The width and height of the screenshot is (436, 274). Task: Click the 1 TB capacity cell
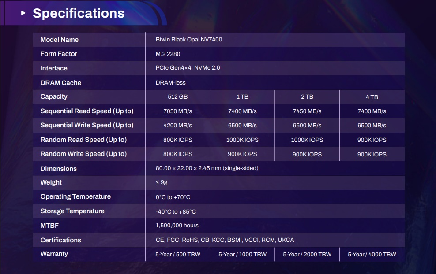242,96
